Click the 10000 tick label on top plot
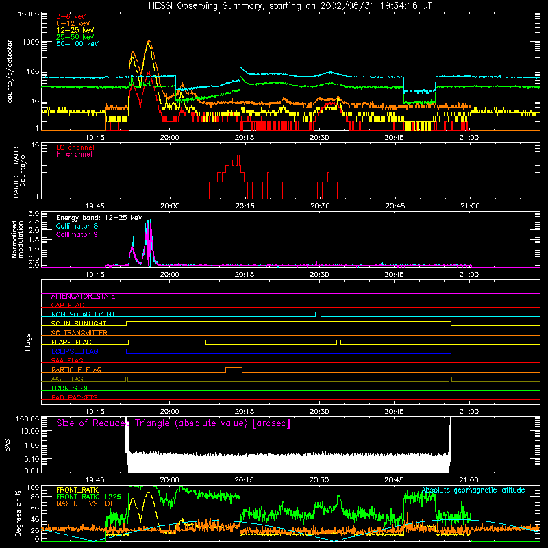The width and height of the screenshot is (548, 548). 28,14
